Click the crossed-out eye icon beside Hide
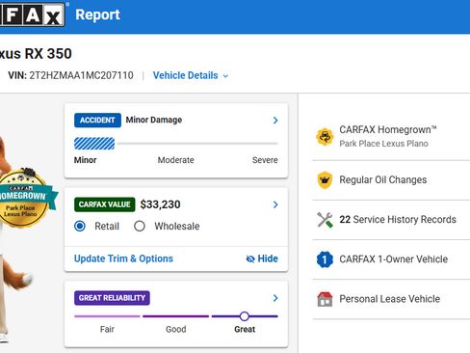 (250, 258)
